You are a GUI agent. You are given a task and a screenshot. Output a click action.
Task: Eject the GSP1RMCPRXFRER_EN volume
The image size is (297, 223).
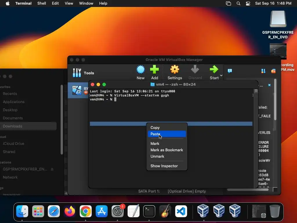[52, 169]
